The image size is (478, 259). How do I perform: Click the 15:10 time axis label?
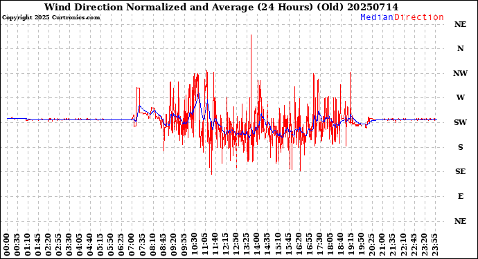coord(278,244)
